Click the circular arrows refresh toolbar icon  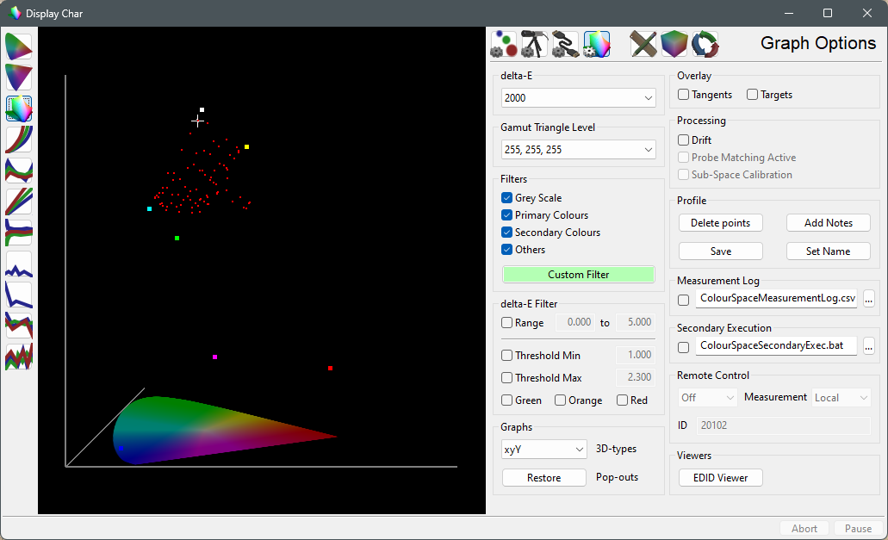coord(705,44)
